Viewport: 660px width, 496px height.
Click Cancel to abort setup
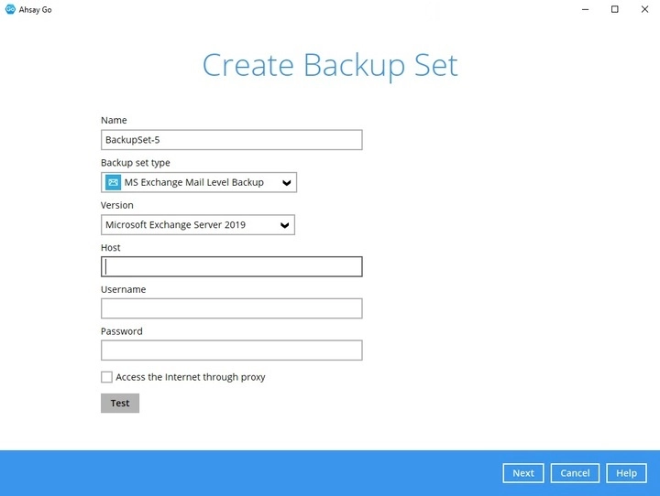pos(575,473)
